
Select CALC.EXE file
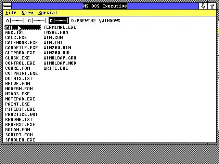click(16, 38)
